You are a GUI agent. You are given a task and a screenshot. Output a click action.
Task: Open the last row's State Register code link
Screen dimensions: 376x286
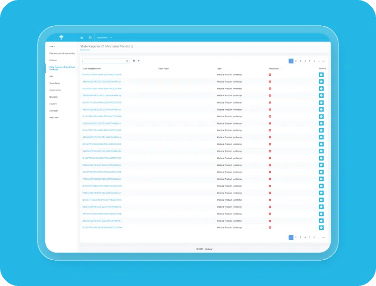coord(102,228)
